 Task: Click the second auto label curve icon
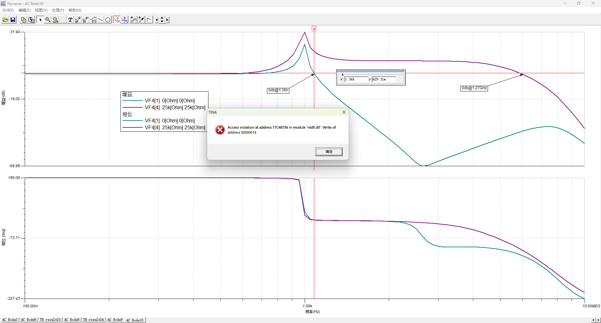[85, 20]
